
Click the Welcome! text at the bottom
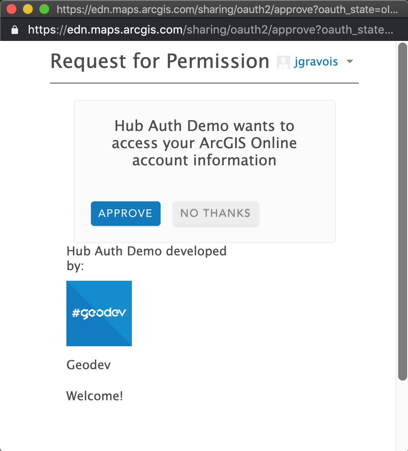point(95,396)
